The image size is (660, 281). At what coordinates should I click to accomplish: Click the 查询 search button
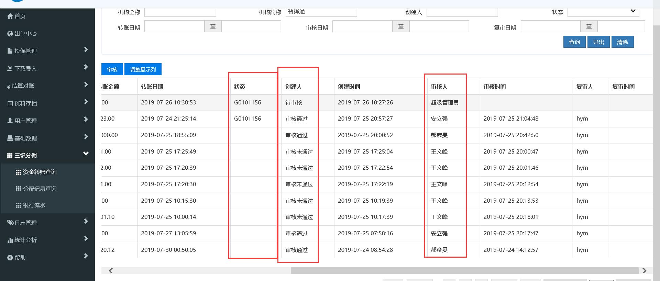click(574, 42)
